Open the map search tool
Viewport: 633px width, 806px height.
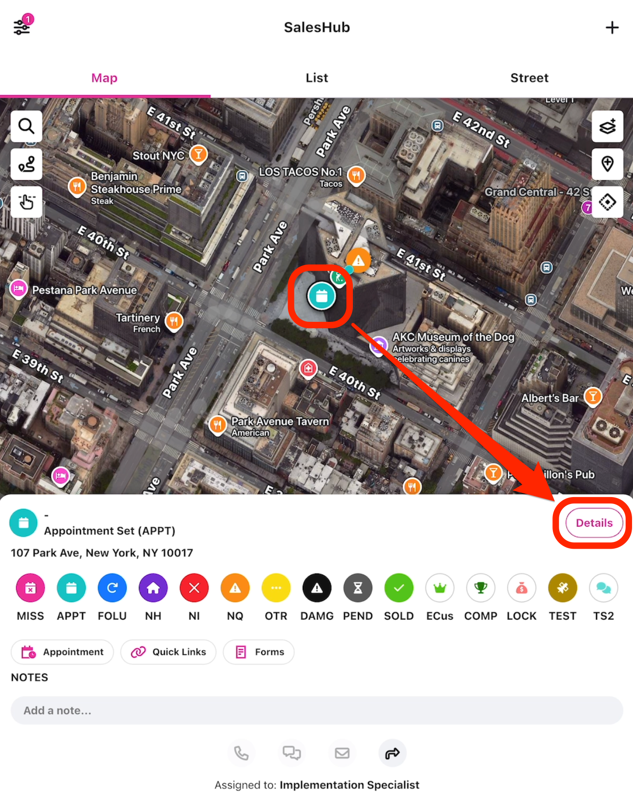click(x=26, y=126)
